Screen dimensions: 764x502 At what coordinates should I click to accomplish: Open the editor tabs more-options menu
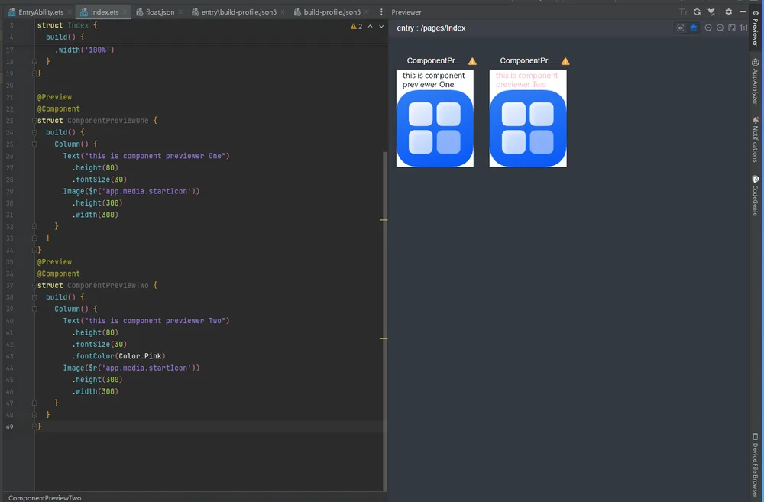pyautogui.click(x=381, y=11)
